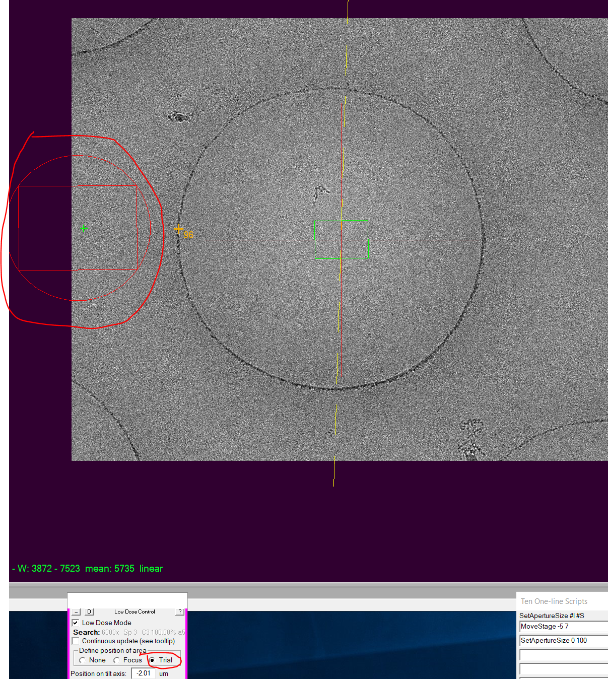Viewport: 608px width, 679px height.
Task: Click the Position on tilt axis field
Action: (144, 673)
